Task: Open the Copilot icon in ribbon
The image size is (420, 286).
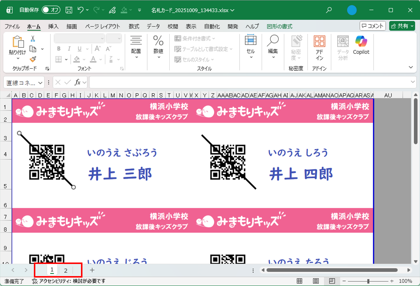Action: 361,45
